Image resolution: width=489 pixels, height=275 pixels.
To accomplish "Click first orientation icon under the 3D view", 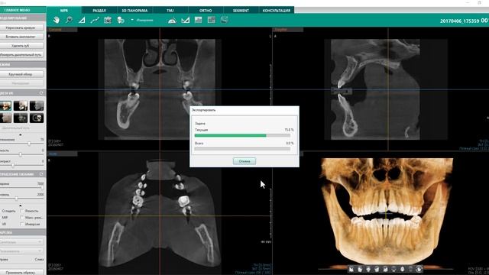I will coord(351,269).
